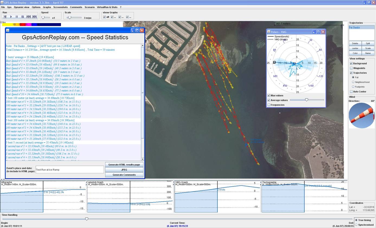This screenshot has height=228, width=376.
Task: Rewind to start using the fast-back icon
Action: (28, 17)
